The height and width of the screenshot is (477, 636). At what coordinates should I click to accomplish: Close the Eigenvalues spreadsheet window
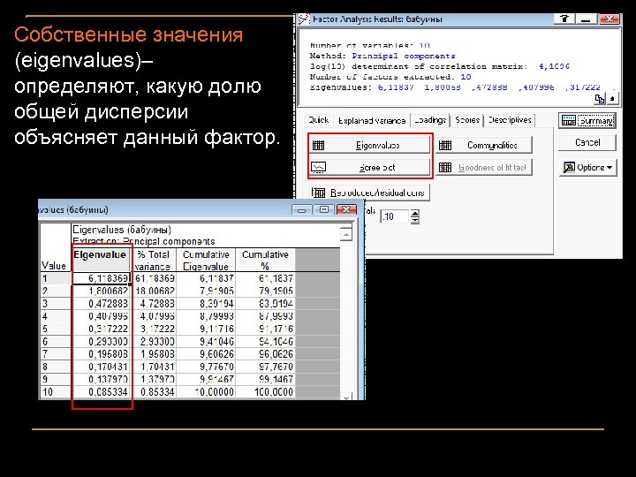tap(346, 209)
